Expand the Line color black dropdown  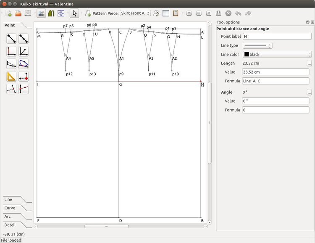277,55
